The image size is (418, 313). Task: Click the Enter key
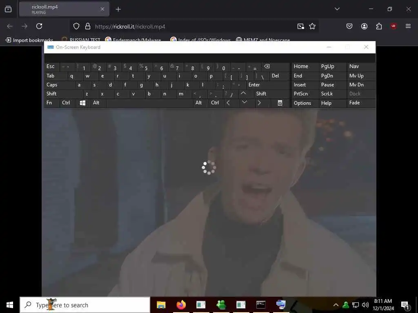tap(268, 85)
